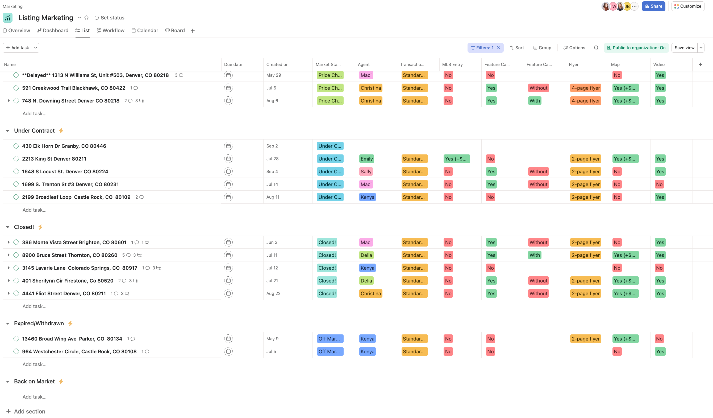Open the Sort options
Image resolution: width=713 pixels, height=418 pixels.
pos(517,48)
